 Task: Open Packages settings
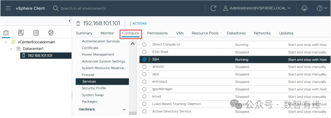tap(89, 101)
